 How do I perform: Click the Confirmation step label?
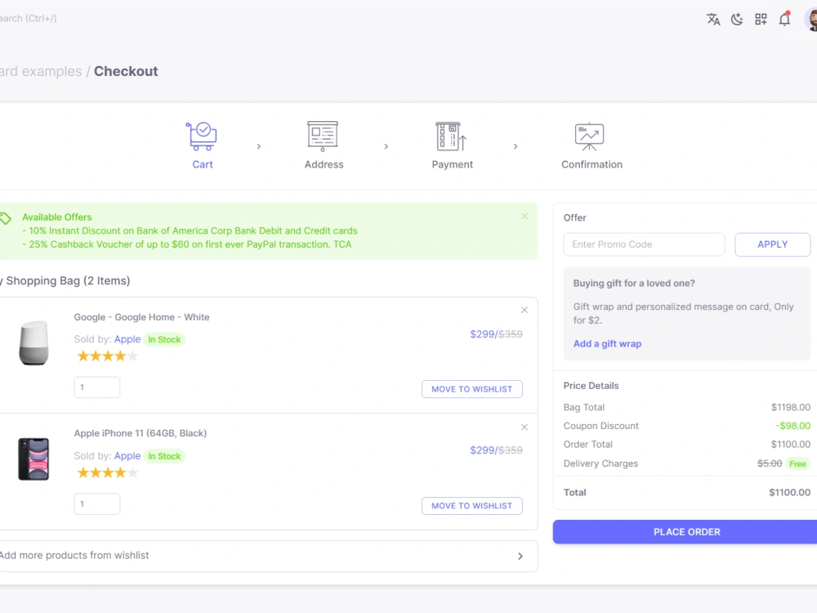(x=592, y=165)
